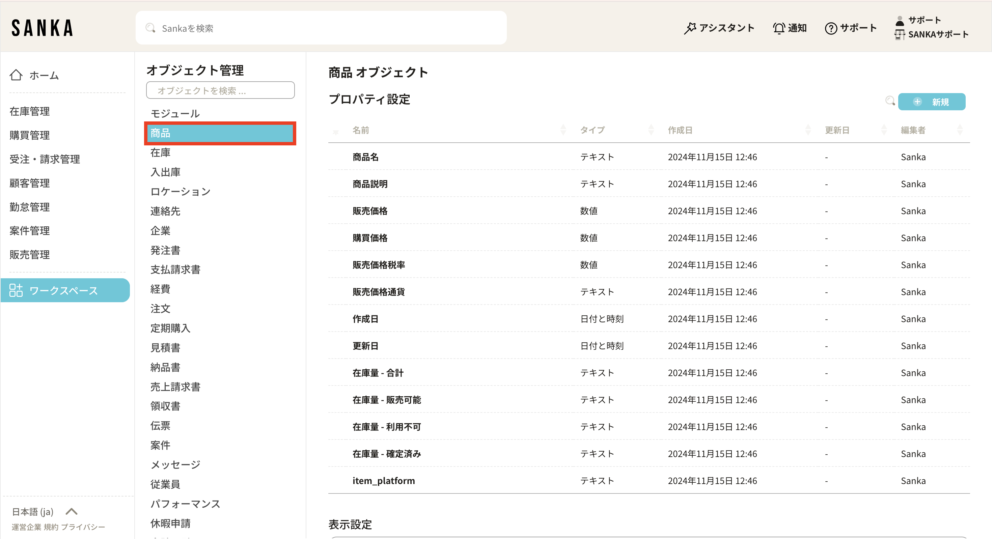Open 在庫管理 in left sidebar
The width and height of the screenshot is (992, 539).
tap(30, 112)
